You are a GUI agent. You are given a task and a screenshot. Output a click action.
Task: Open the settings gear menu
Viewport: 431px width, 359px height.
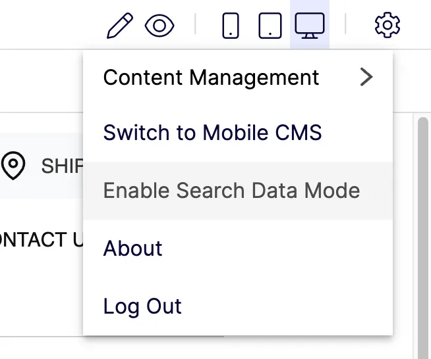(388, 25)
